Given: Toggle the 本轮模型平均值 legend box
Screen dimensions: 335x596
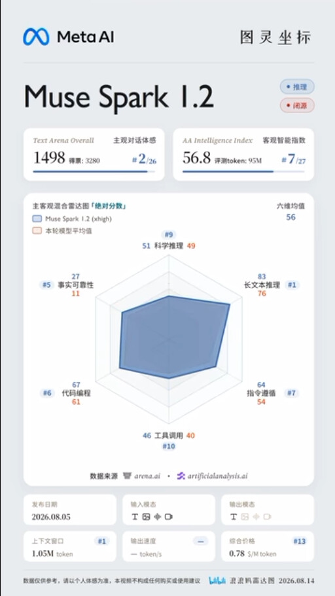Looking at the screenshot, I should click(37, 231).
